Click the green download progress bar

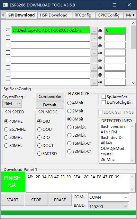(x=68, y=213)
